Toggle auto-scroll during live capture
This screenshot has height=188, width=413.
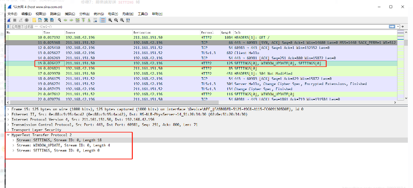(x=95, y=20)
